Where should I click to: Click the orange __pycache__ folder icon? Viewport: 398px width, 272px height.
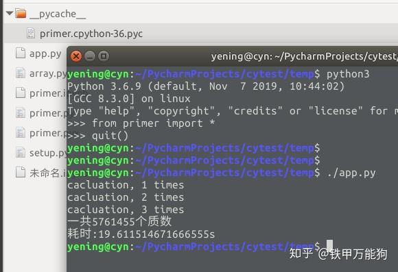click(x=21, y=13)
